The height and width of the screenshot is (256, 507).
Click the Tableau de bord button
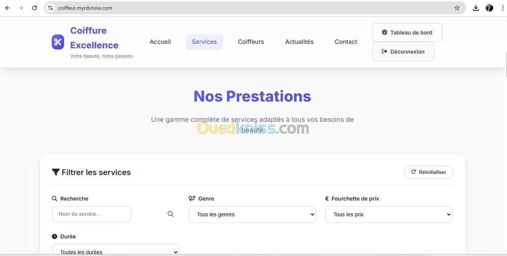click(x=407, y=33)
